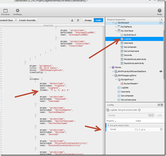Viewport: 166px width, 156px height.
Task: Click the Value column header
Action: [x=149, y=121]
